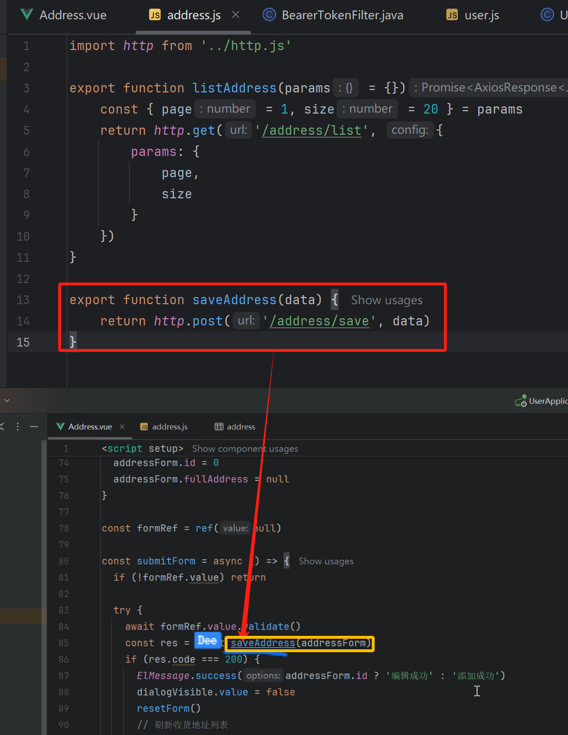Open the address table tab in the bottom editor
The height and width of the screenshot is (735, 568).
coord(235,426)
